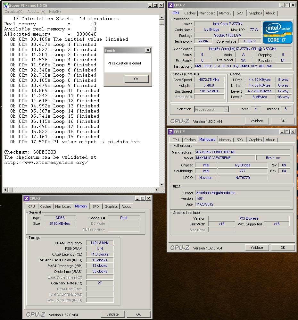Open the Help(H) menu in Super PI

click(55, 12)
